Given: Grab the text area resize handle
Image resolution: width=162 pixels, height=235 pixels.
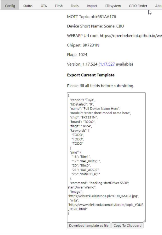Looking at the screenshot, I should coord(144,220).
